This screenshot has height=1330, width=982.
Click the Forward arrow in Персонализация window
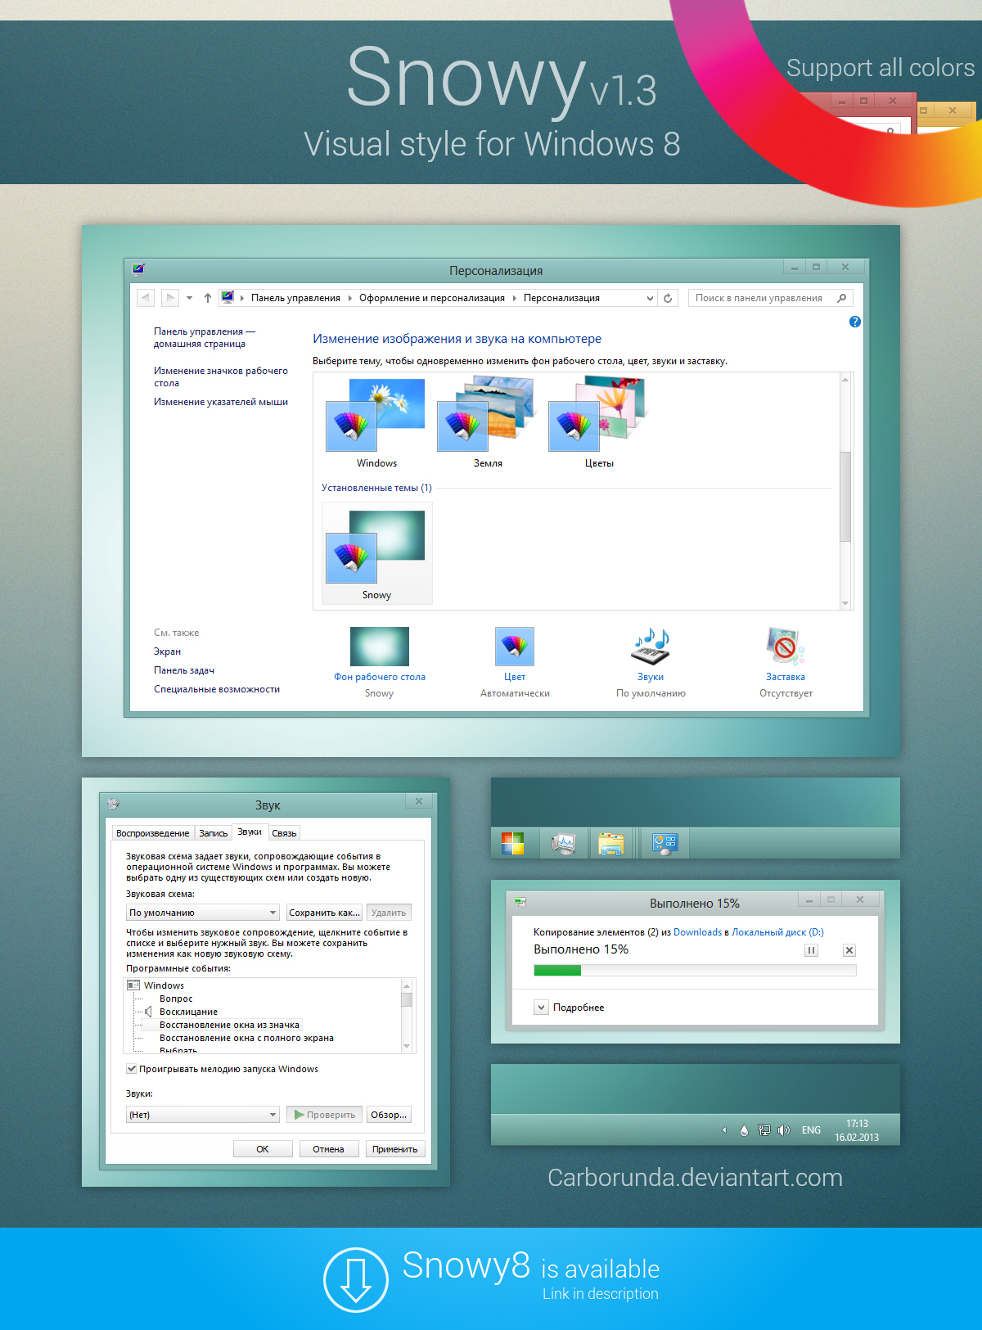pyautogui.click(x=169, y=298)
